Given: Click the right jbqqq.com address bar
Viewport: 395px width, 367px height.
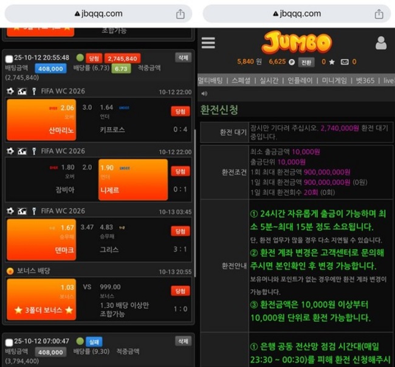Looking at the screenshot, I should tap(297, 14).
